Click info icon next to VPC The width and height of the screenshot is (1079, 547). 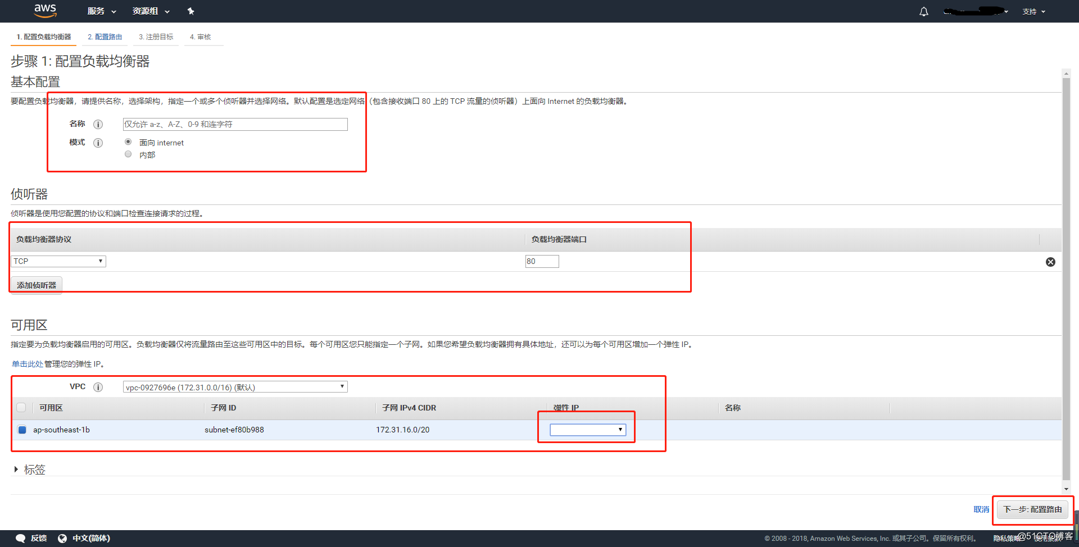click(98, 387)
